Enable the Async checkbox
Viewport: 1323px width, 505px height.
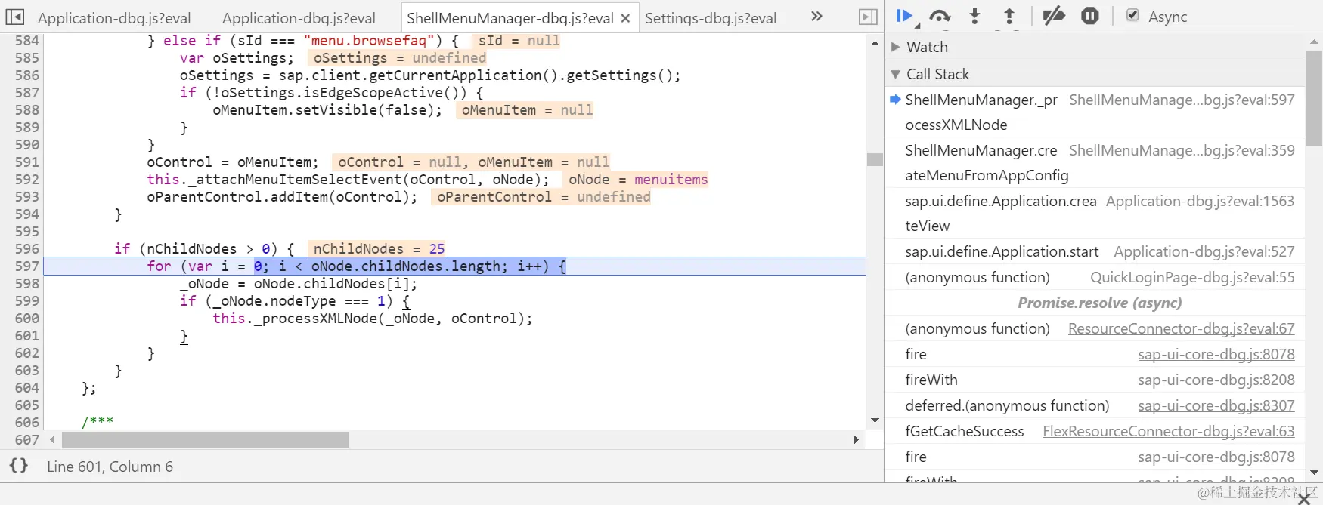pyautogui.click(x=1132, y=16)
